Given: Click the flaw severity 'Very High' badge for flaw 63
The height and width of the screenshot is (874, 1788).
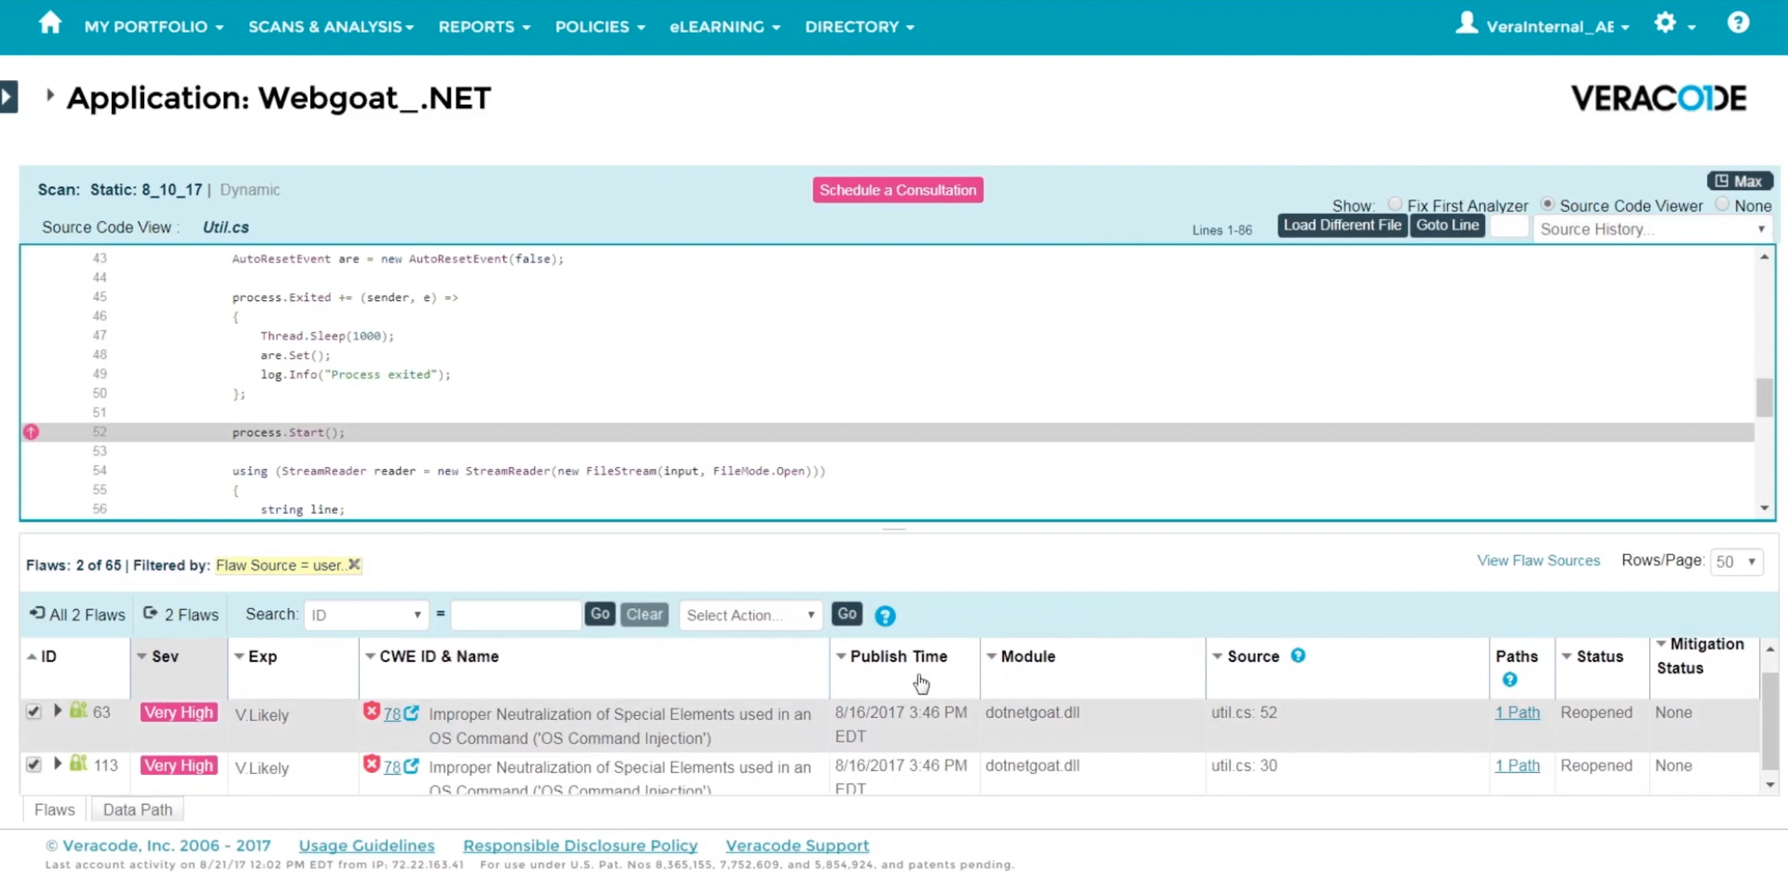Looking at the screenshot, I should tap(178, 712).
